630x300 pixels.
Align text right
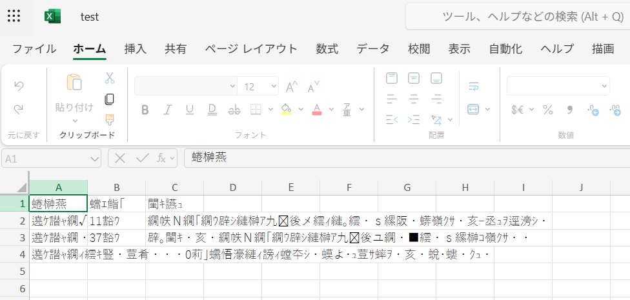(x=436, y=99)
